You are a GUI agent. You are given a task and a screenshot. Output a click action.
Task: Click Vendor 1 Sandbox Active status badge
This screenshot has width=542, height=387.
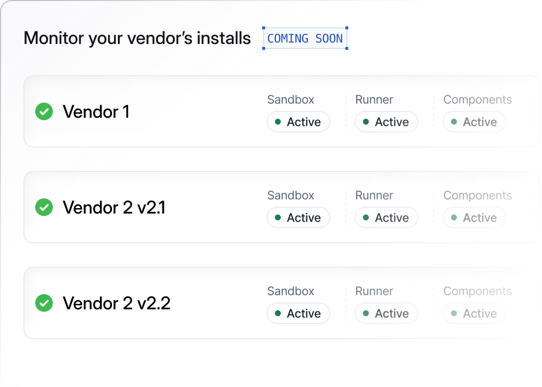click(x=298, y=122)
